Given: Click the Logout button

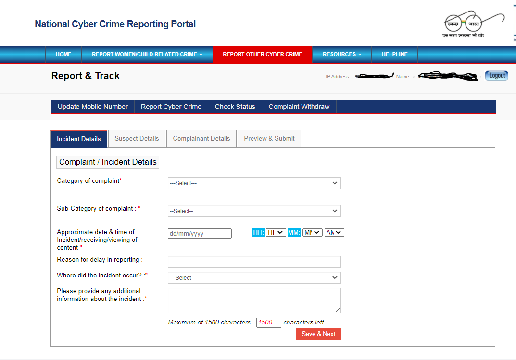Looking at the screenshot, I should [x=497, y=75].
